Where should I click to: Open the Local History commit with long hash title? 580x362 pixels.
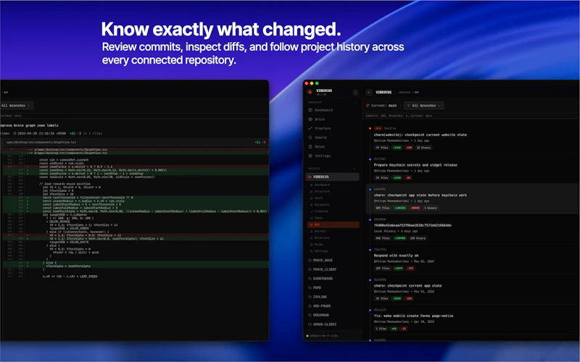click(413, 225)
